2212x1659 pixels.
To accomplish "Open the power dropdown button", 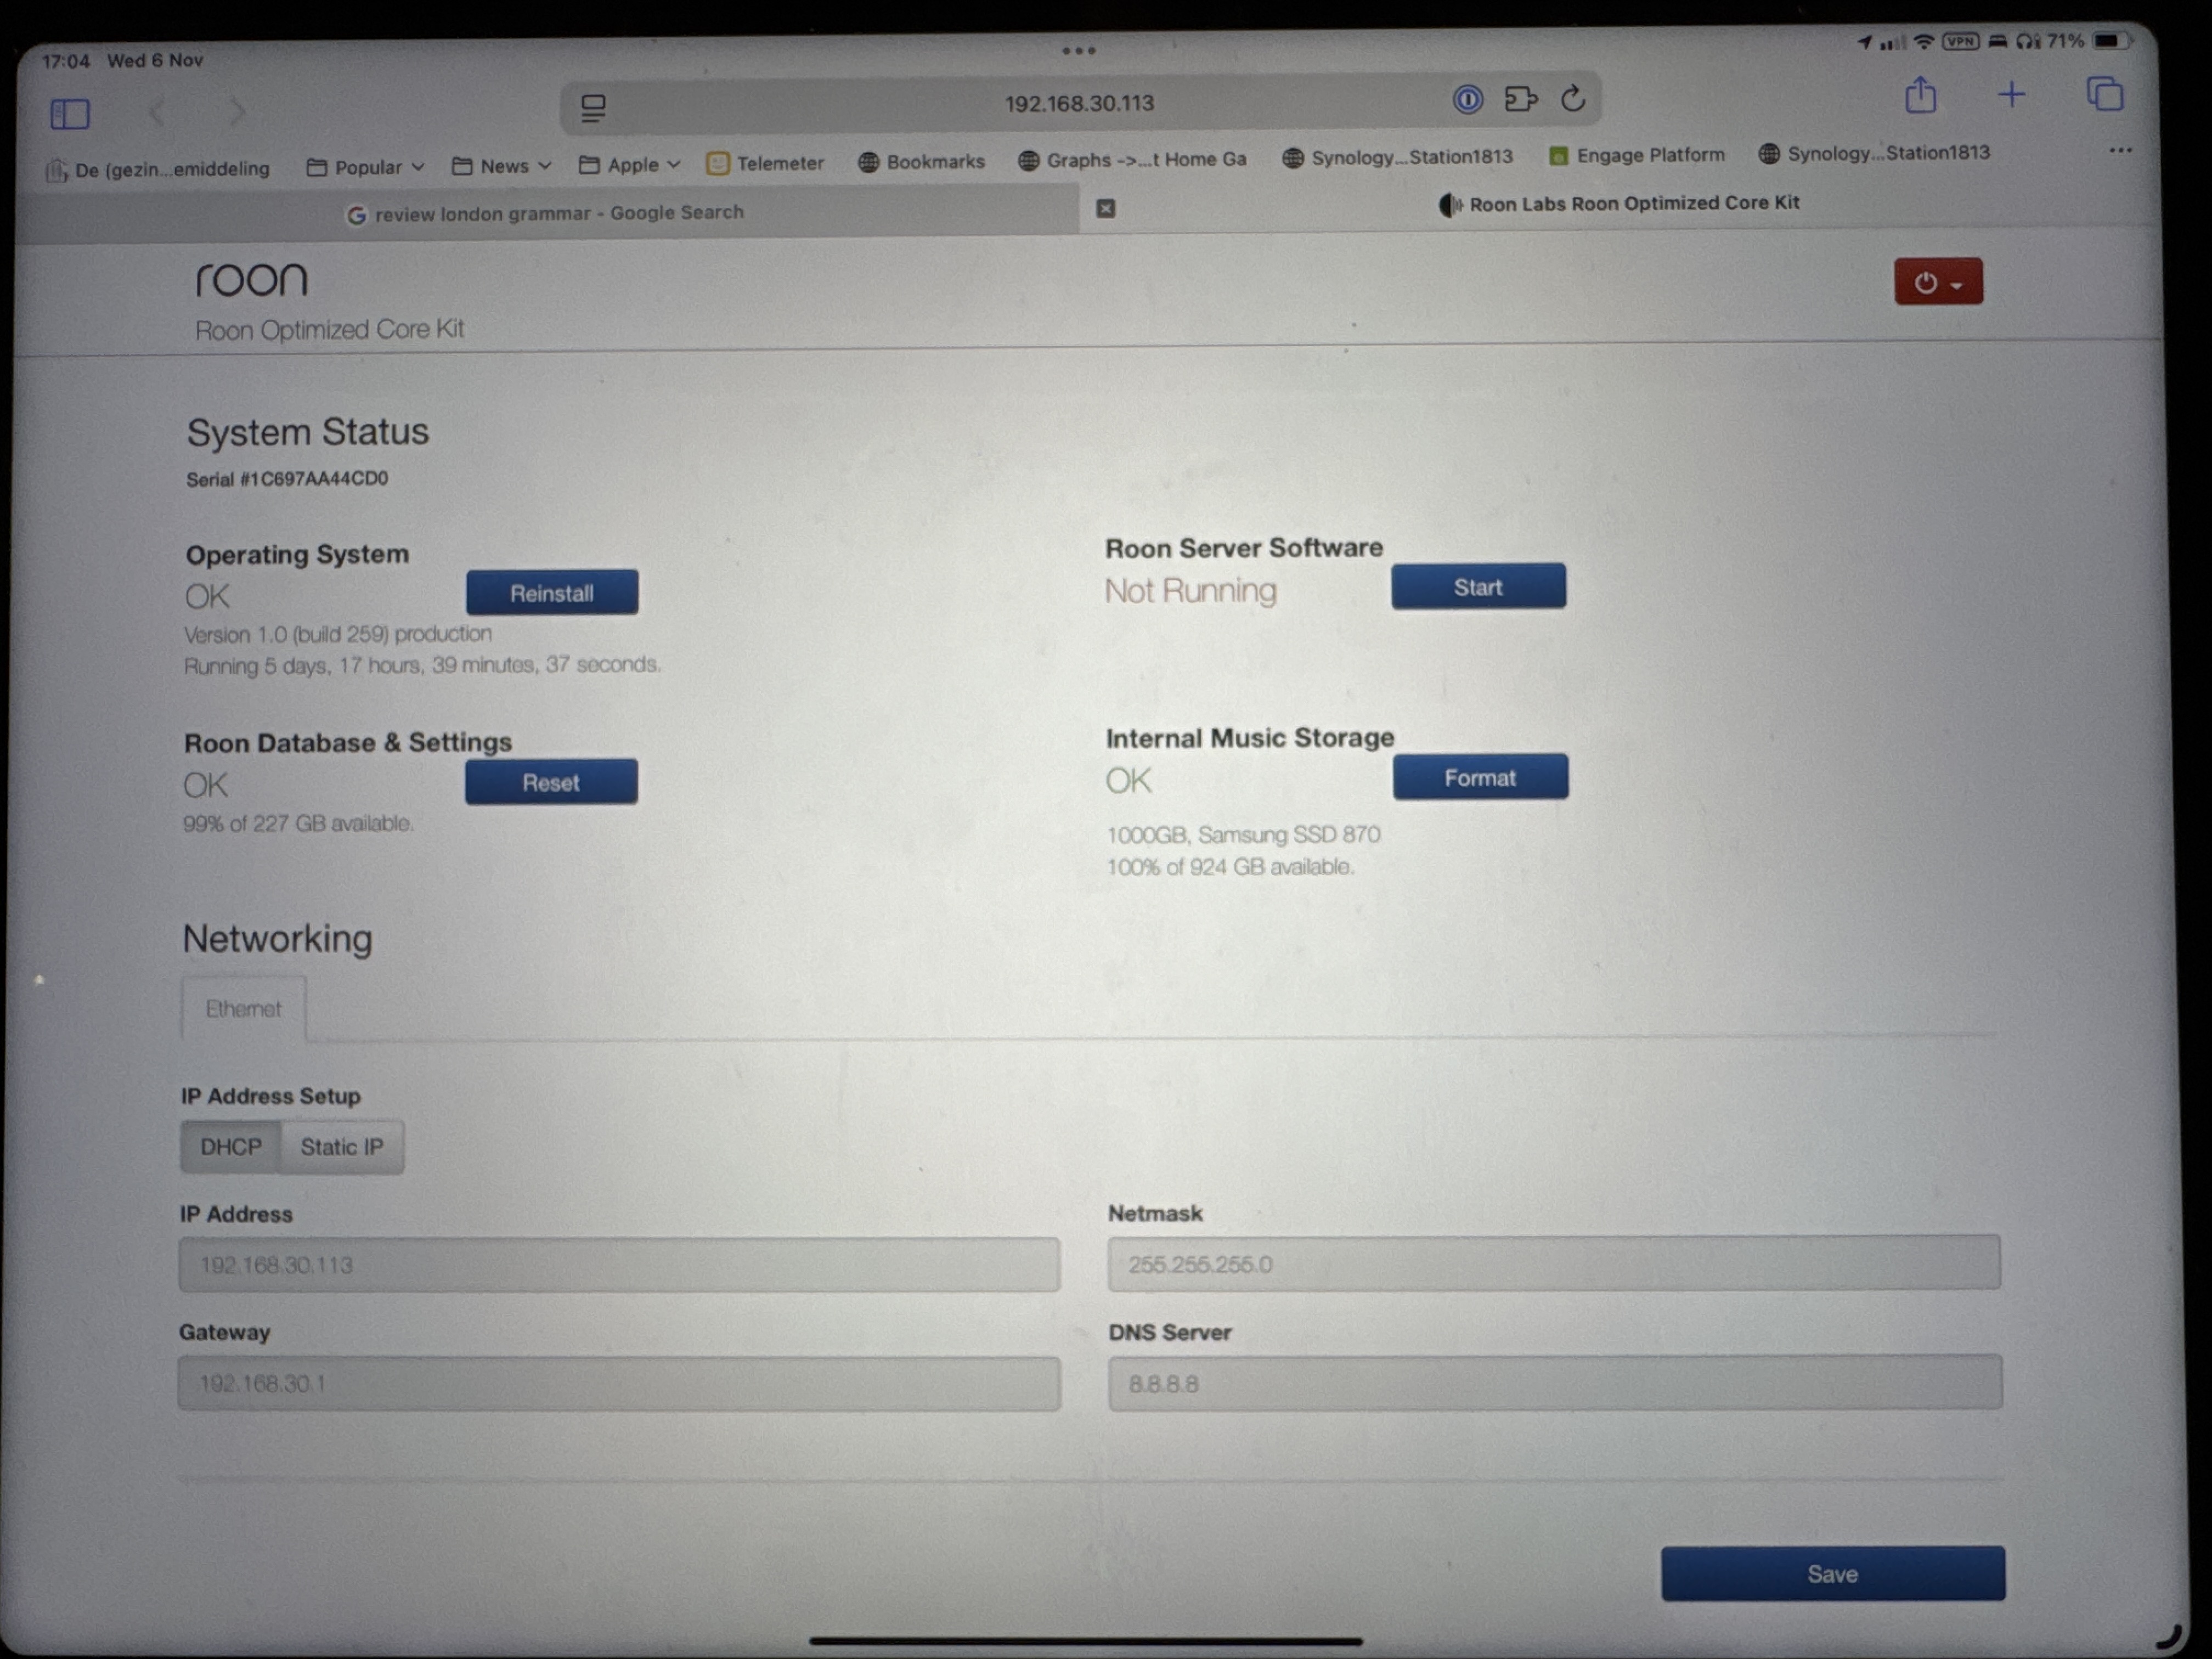I will (1937, 283).
